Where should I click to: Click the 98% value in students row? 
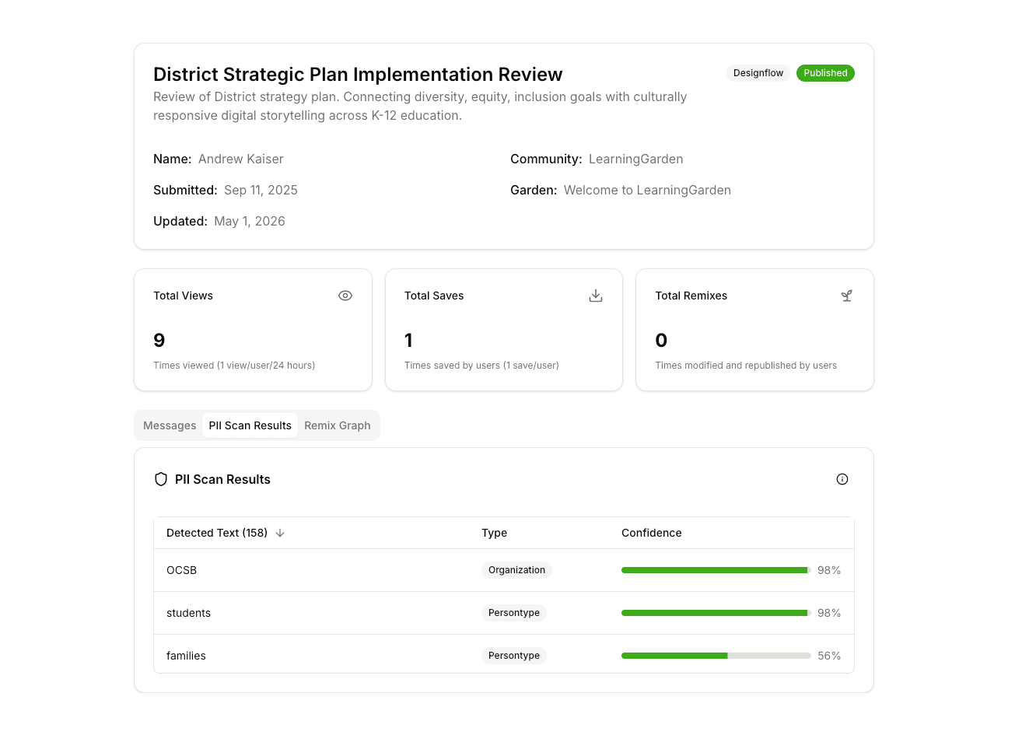coord(829,613)
